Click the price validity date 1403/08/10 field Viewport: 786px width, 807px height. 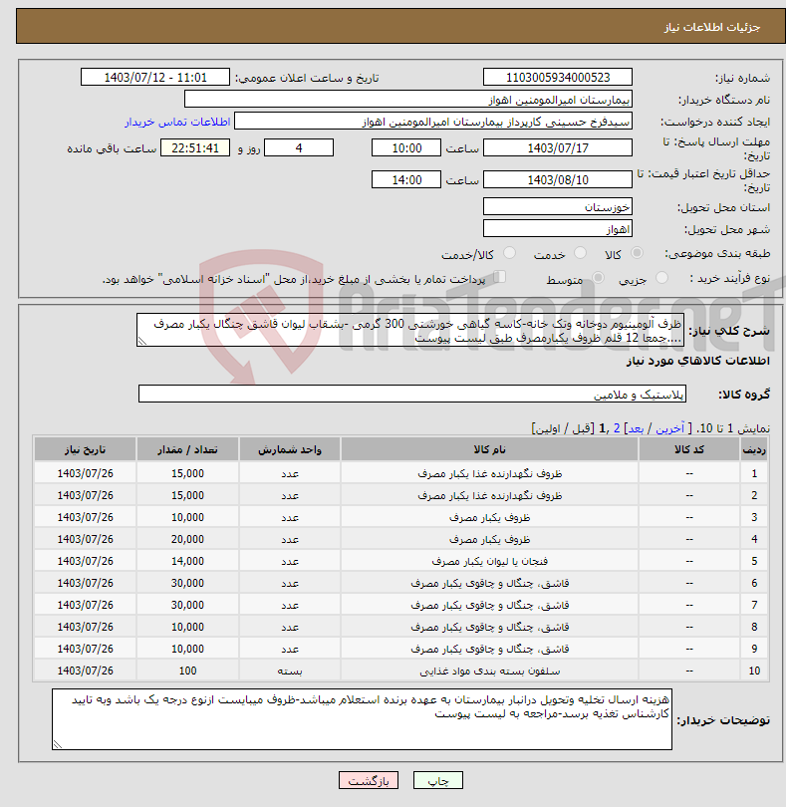pyautogui.click(x=558, y=180)
